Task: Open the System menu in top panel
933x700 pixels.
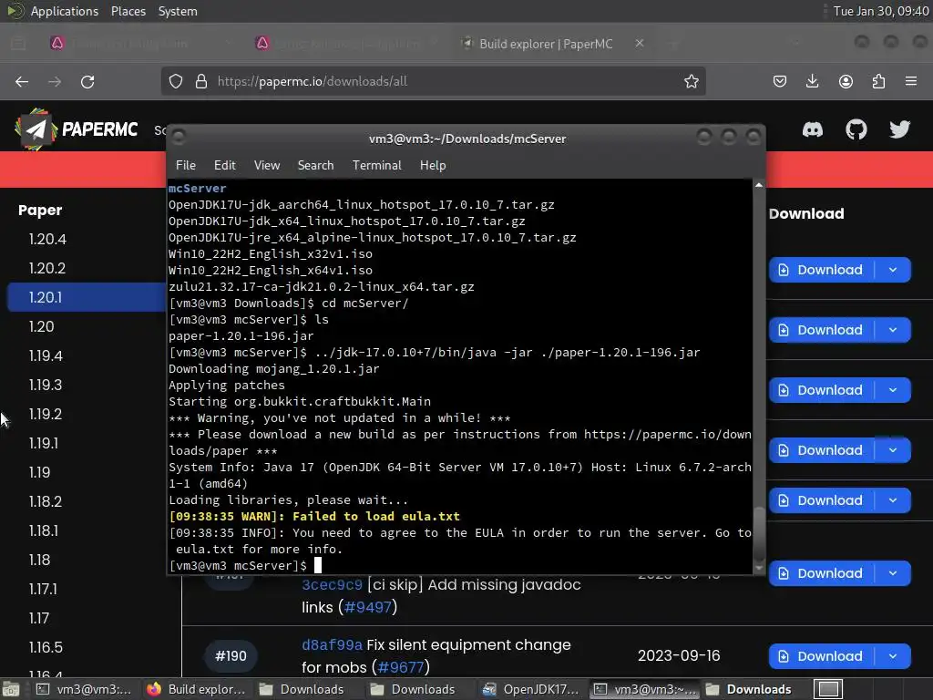Action: 178,11
